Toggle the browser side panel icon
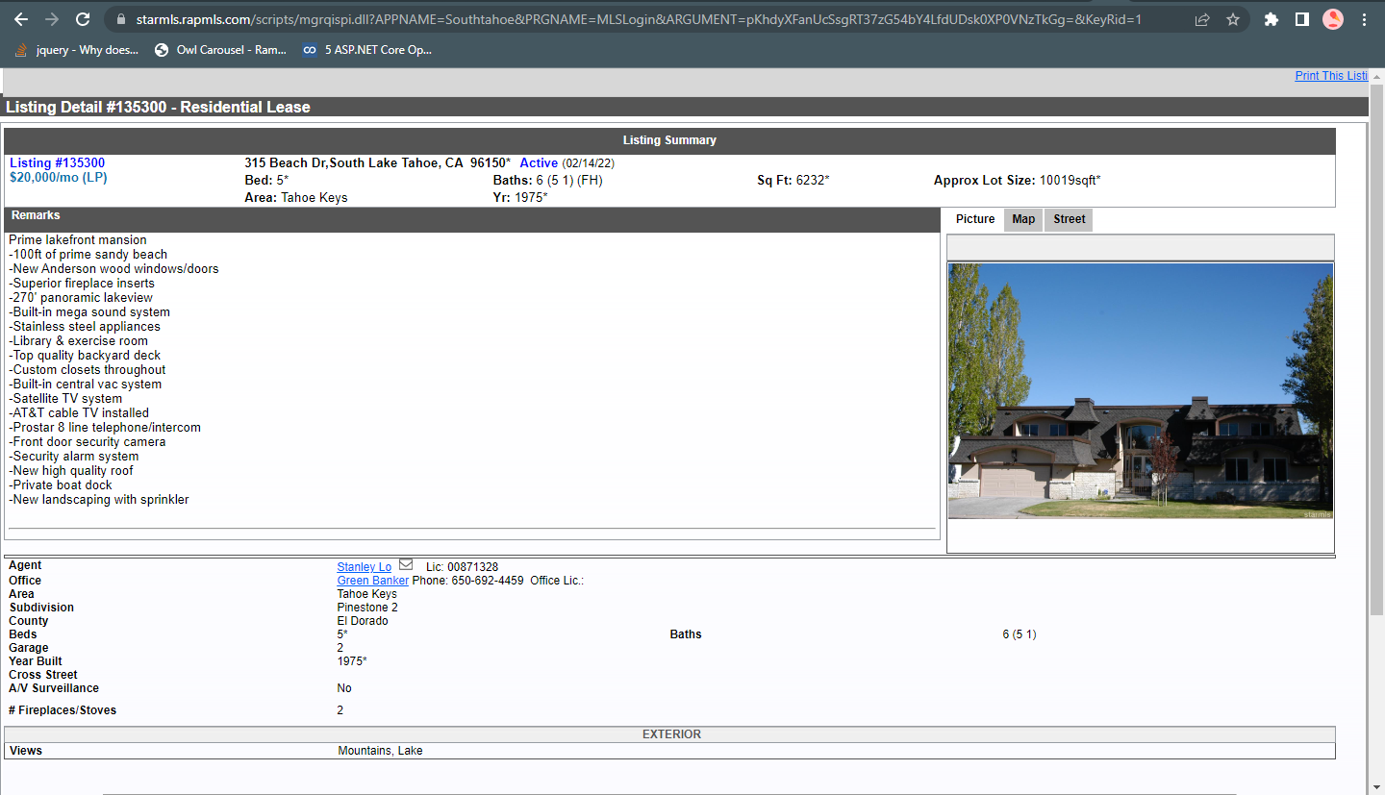Image resolution: width=1385 pixels, height=795 pixels. [x=1301, y=19]
